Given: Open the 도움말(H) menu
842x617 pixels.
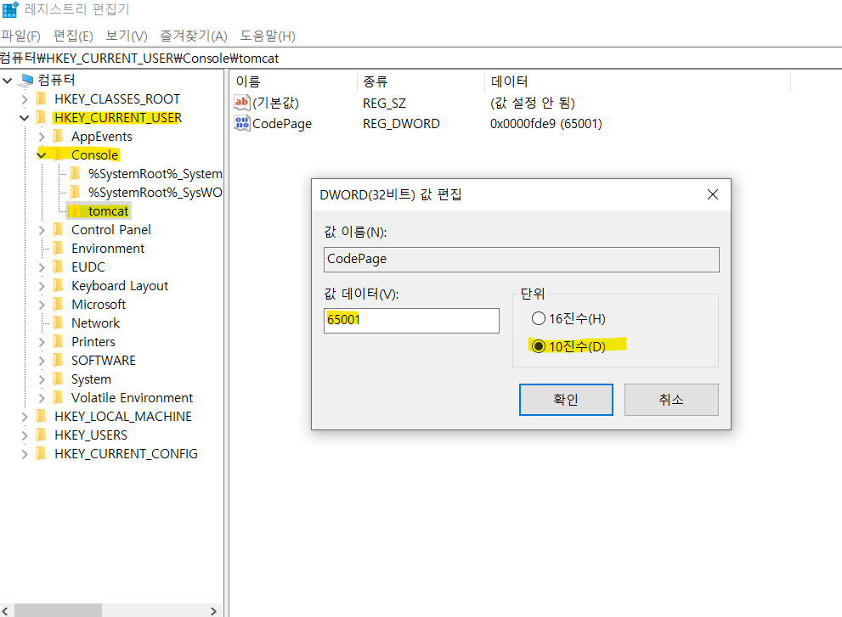Looking at the screenshot, I should tap(267, 36).
